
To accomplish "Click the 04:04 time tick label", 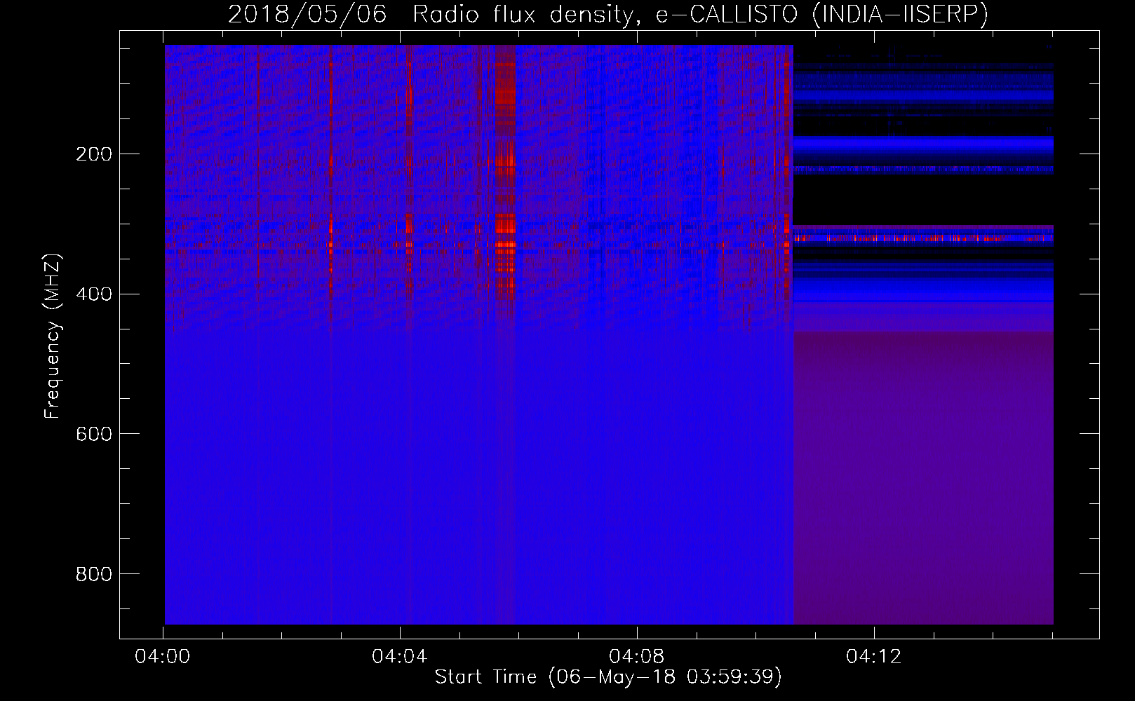I will point(400,657).
